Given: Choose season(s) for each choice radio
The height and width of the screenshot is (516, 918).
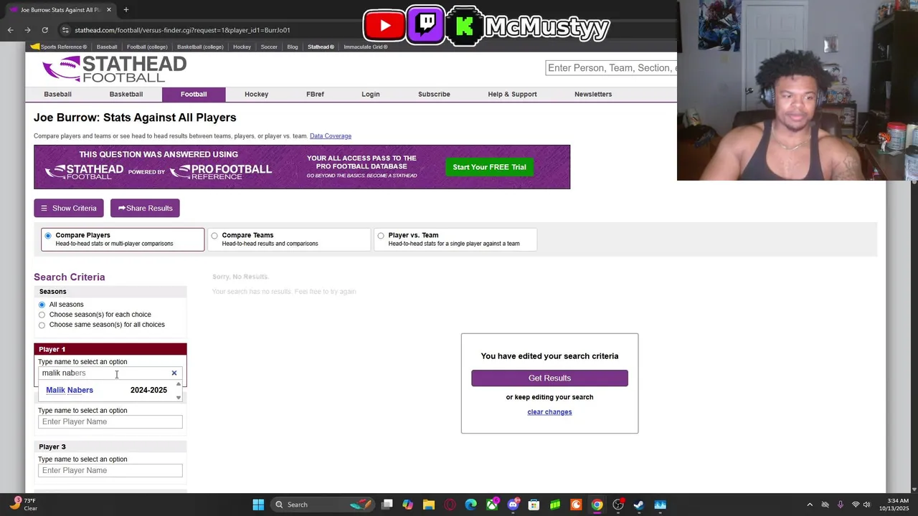Looking at the screenshot, I should tap(42, 315).
